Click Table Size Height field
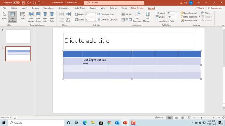The height and width of the screenshot is (126, 225). tap(171, 13)
